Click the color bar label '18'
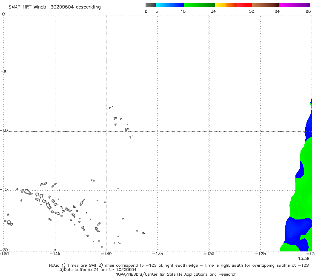The width and height of the screenshot is (315, 277). click(x=183, y=12)
